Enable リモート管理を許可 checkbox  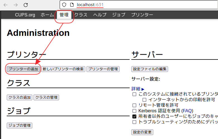[134, 105]
